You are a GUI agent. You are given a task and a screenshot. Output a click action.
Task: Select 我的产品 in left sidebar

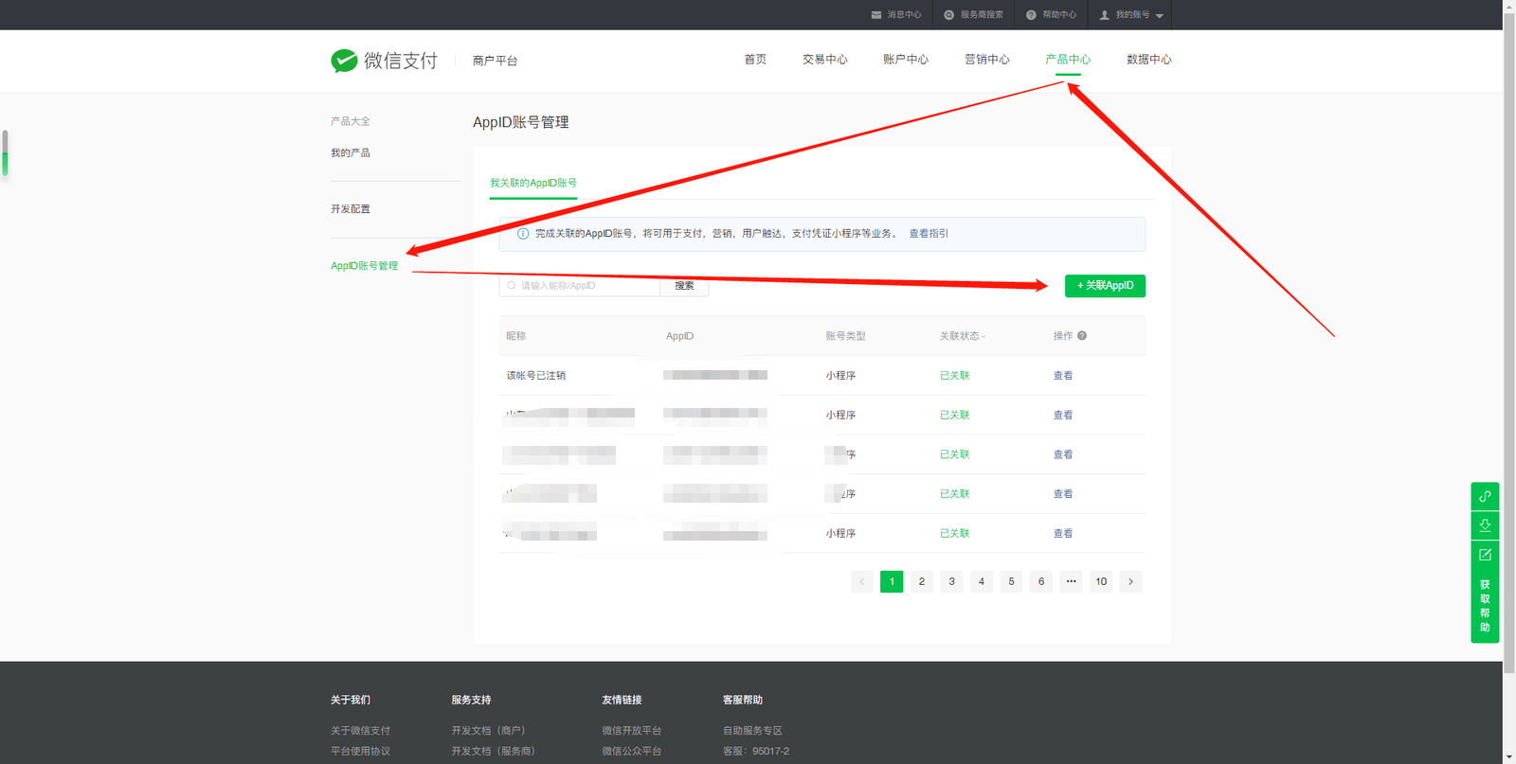point(351,153)
